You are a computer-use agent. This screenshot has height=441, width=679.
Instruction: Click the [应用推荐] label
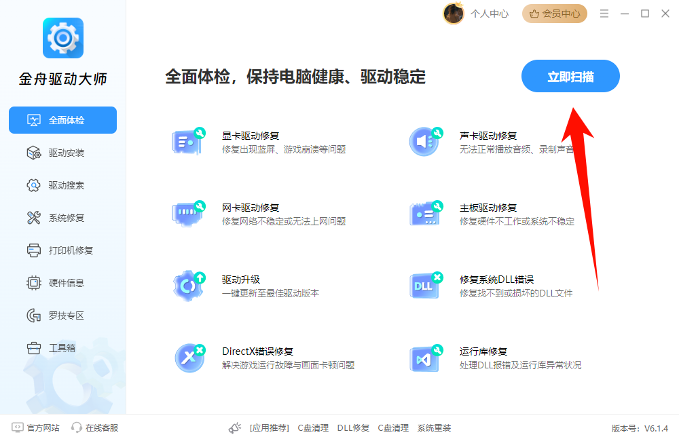(x=270, y=428)
